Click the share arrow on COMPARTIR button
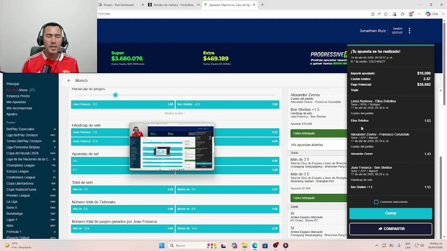Screen dimensions: 447x251 tap(380, 229)
